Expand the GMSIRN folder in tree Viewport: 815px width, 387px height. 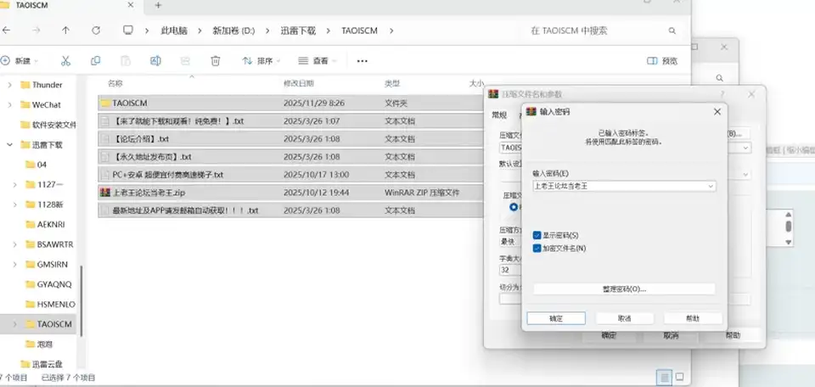pyautogui.click(x=15, y=264)
